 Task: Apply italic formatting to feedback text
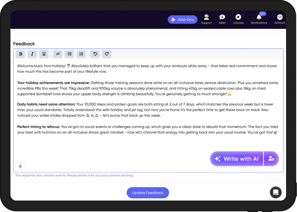[x=32, y=54]
